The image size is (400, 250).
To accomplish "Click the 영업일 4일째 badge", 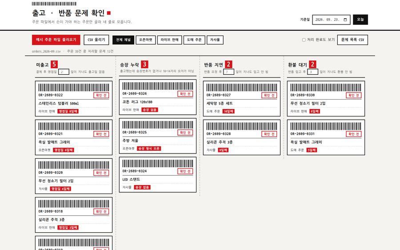I will click(x=60, y=189).
